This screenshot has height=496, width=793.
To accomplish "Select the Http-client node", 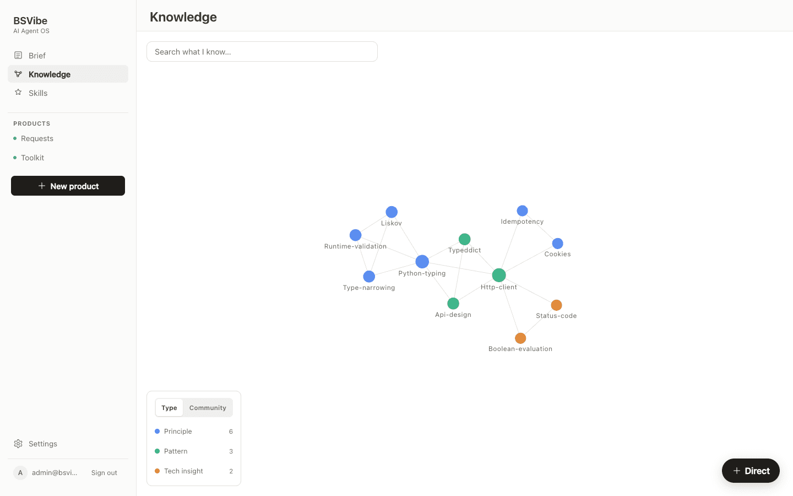I will [x=499, y=275].
